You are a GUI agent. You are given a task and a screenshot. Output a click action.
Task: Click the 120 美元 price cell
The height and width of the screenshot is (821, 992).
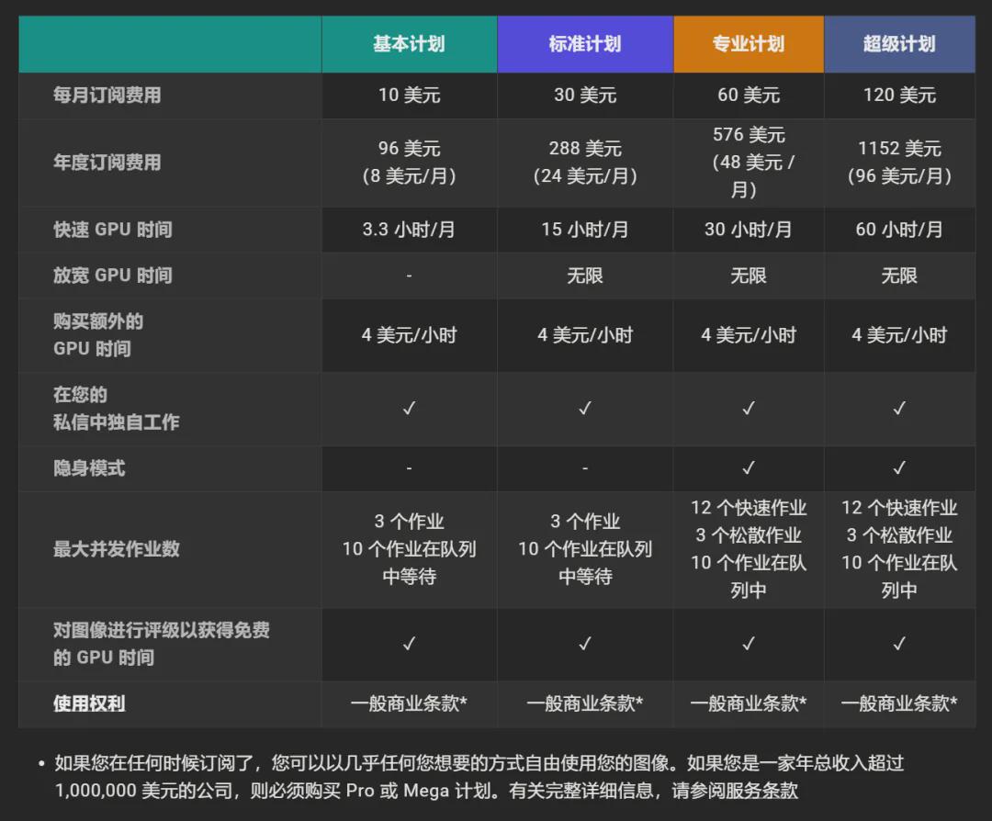pyautogui.click(x=899, y=96)
